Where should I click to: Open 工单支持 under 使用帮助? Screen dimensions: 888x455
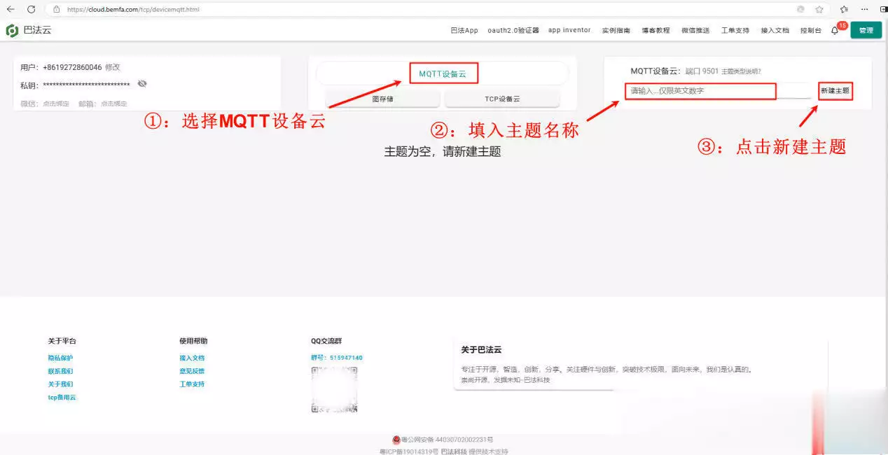pos(192,384)
